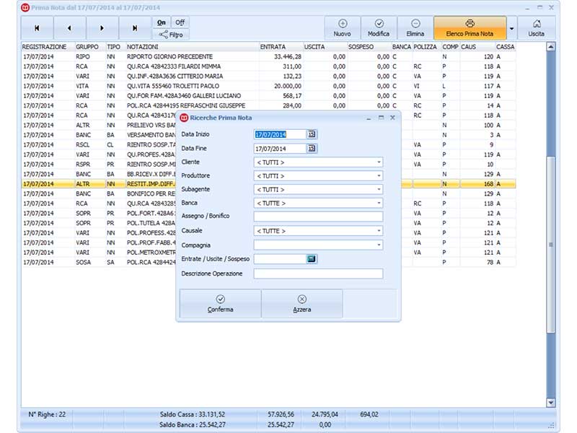Expand the arrow beside Elenco Prima Nota
This screenshot has width=577, height=433.
tap(511, 28)
